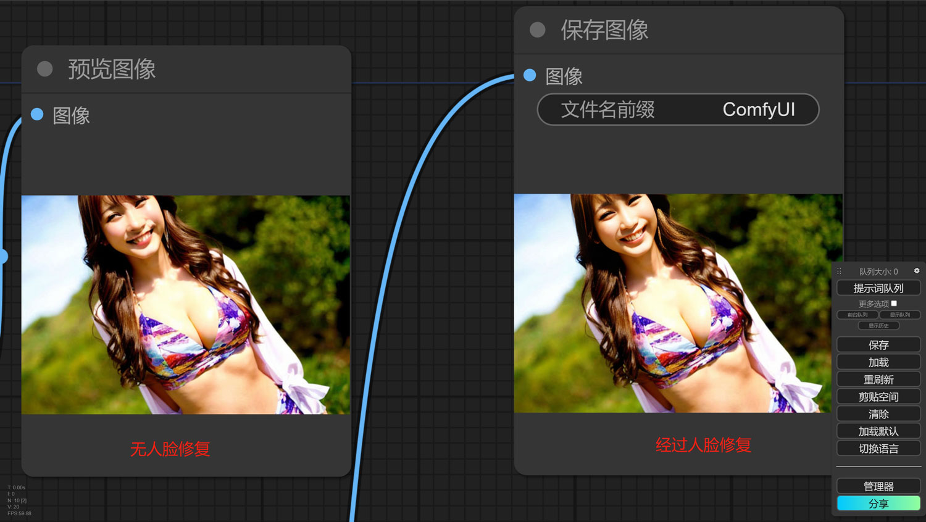
Task: Click the 文件名前缀 field with ComfyUI value
Action: tap(678, 110)
